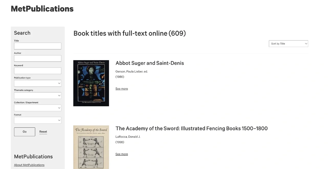This screenshot has width=329, height=169.
Task: Submit search with the Go button
Action: [x=25, y=132]
